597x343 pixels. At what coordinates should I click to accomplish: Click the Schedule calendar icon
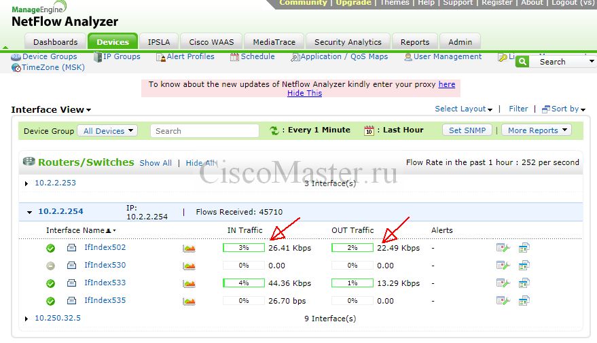click(x=234, y=57)
